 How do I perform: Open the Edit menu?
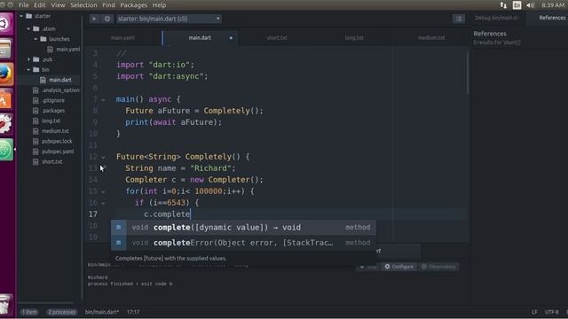(39, 5)
